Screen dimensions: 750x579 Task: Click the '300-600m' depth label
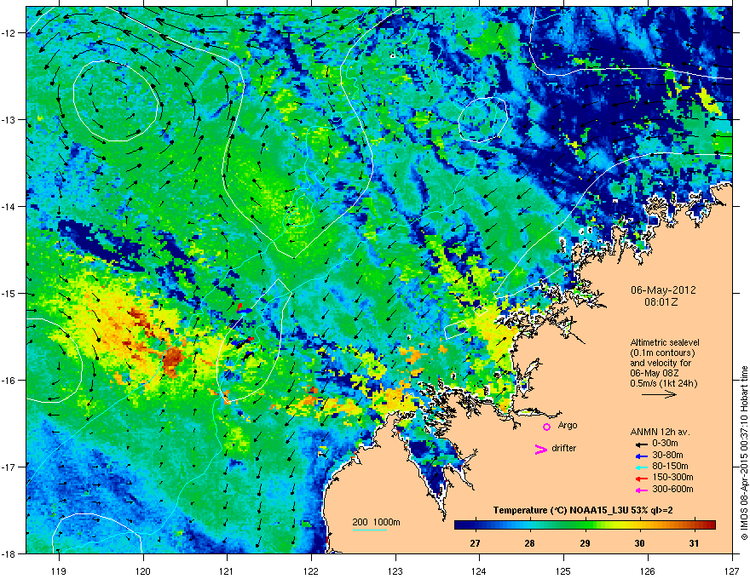tap(672, 490)
